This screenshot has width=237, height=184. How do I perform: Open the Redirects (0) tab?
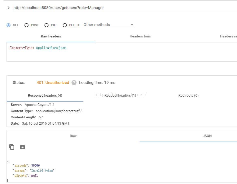click(188, 96)
